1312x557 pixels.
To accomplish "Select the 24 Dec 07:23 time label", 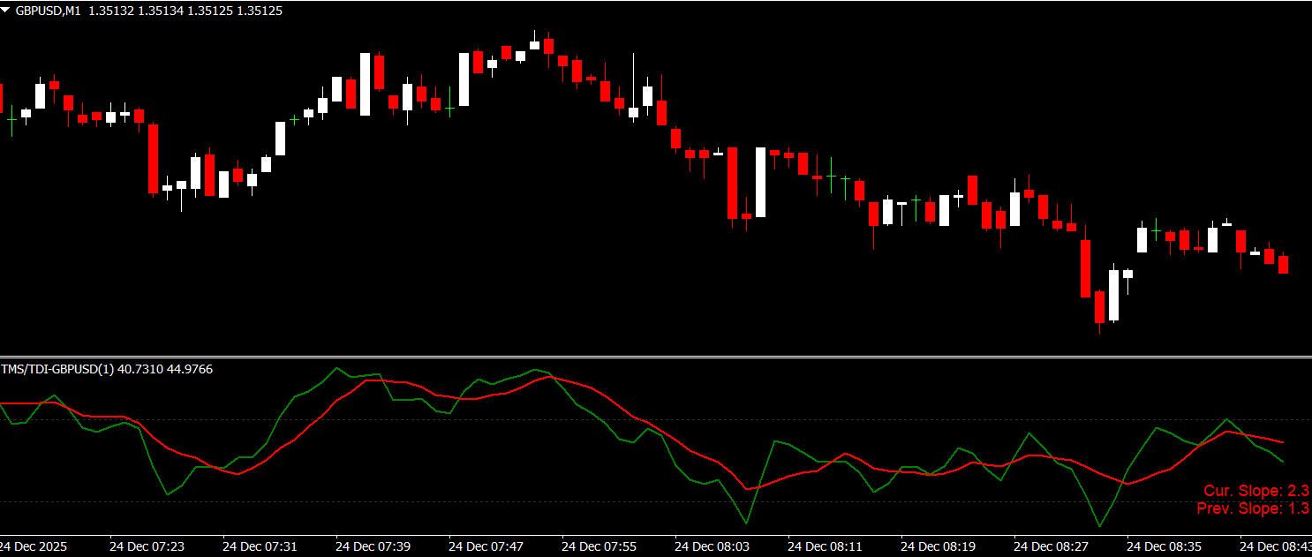I will coord(147,546).
